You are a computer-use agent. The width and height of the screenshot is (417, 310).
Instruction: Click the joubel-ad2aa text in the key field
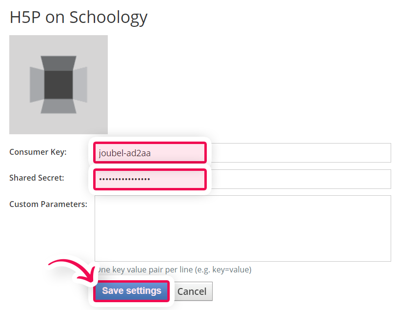(x=125, y=153)
